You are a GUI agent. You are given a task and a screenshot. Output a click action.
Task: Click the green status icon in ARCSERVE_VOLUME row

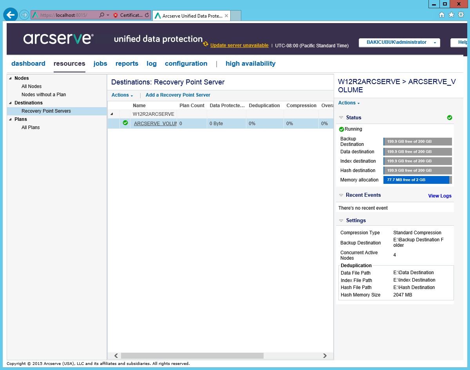(x=125, y=123)
